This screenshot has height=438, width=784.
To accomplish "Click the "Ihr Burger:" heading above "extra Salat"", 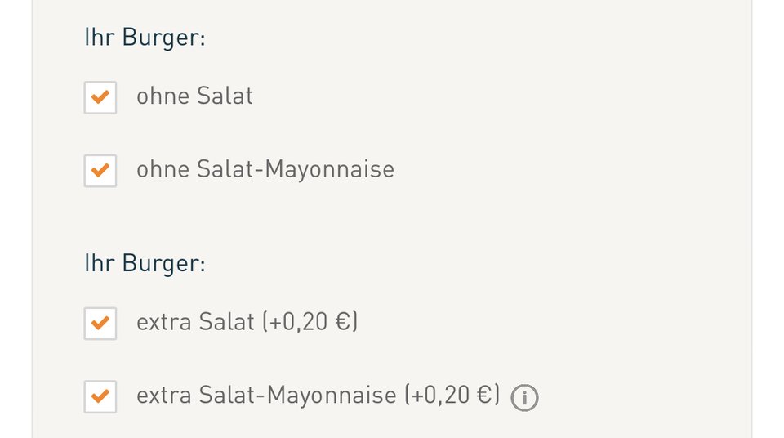I will pyautogui.click(x=145, y=264).
